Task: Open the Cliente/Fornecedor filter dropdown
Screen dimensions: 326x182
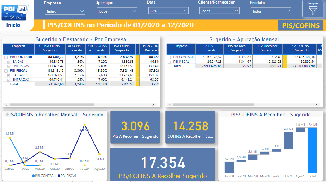Action: point(219,11)
